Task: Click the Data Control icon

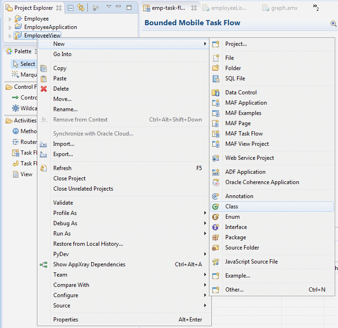Action: (216, 93)
